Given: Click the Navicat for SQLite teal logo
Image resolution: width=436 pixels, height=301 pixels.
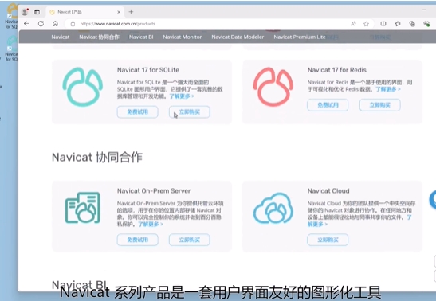Looking at the screenshot, I should tap(83, 87).
